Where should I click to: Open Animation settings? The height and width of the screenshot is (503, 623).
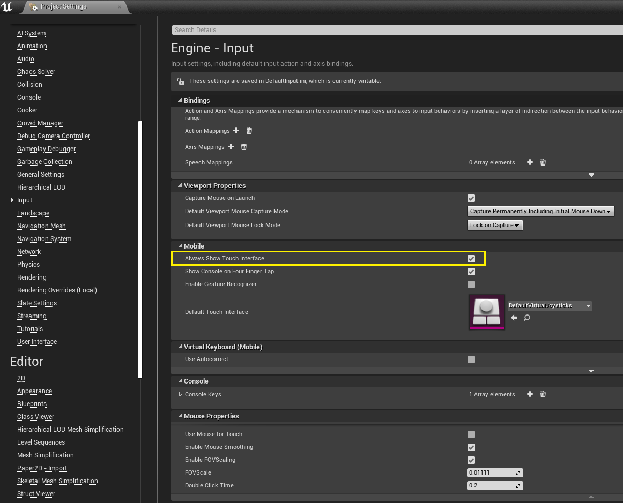tap(32, 46)
